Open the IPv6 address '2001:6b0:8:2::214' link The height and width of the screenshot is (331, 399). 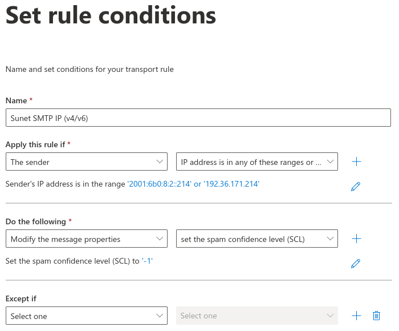pyautogui.click(x=159, y=184)
